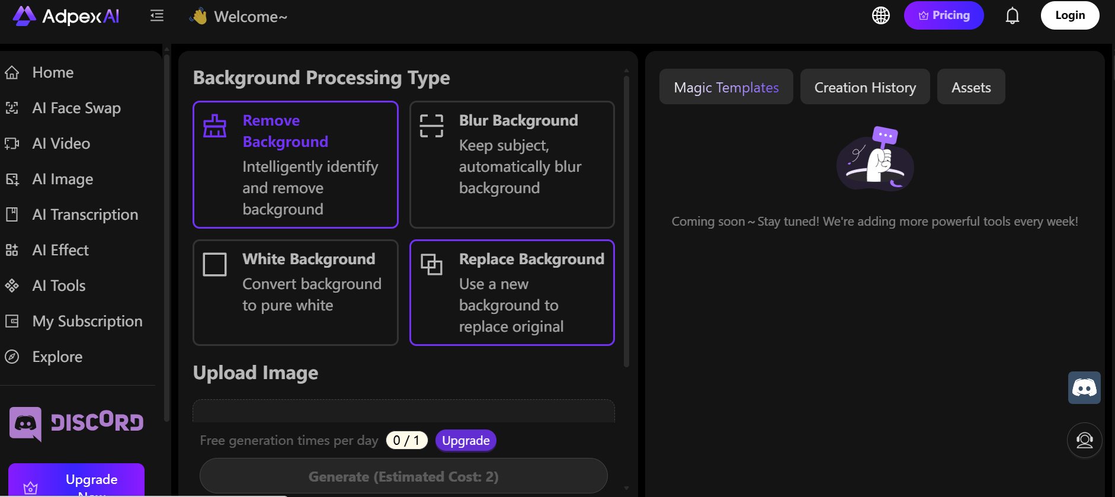The image size is (1115, 497).
Task: Open the language selection globe icon
Action: 880,15
